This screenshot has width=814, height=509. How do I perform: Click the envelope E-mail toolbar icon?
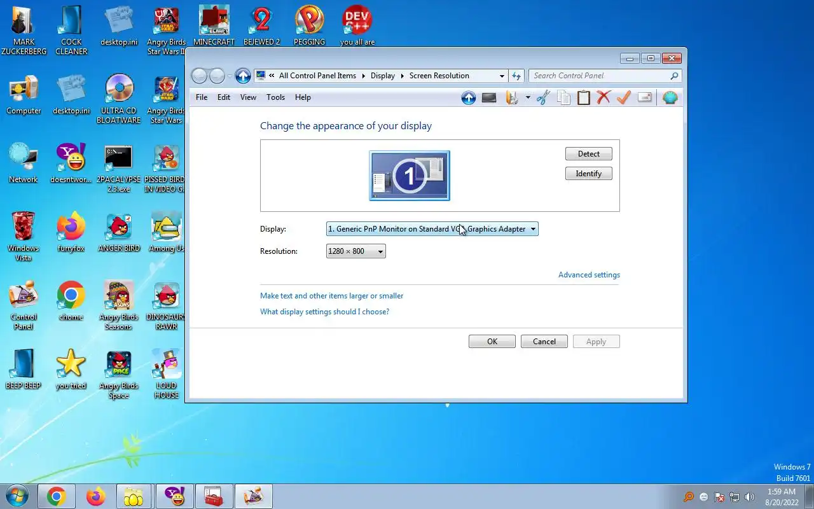click(644, 97)
